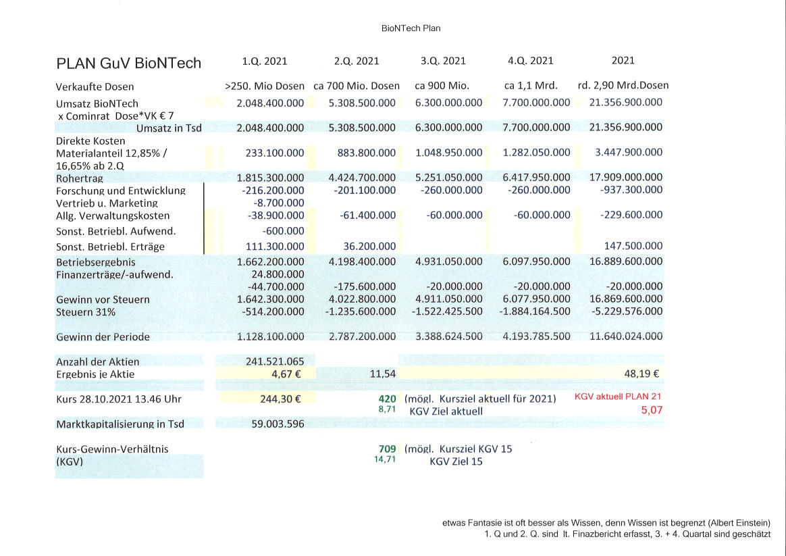Select the 'Gewinn vor Steuern' label
This screenshot has width=786, height=556.
[103, 300]
